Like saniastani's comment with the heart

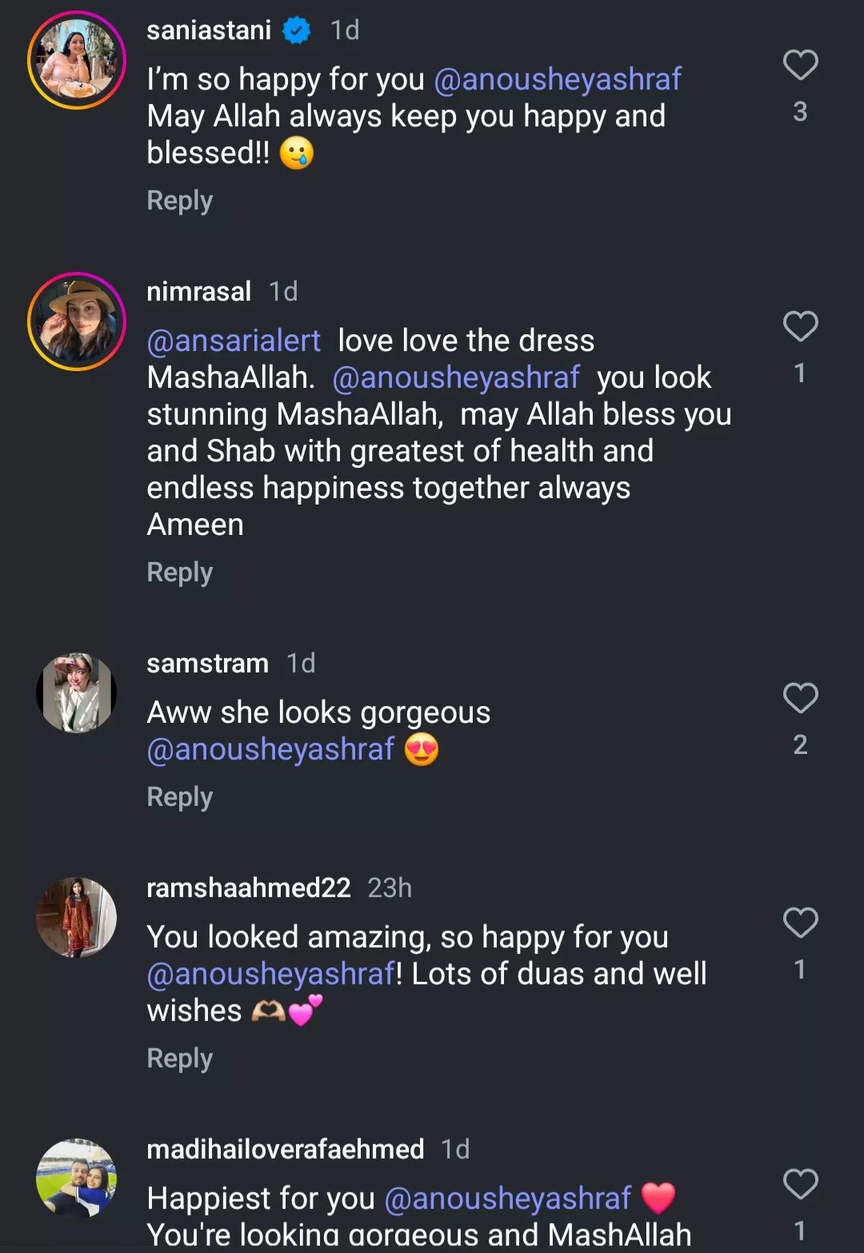coord(800,66)
